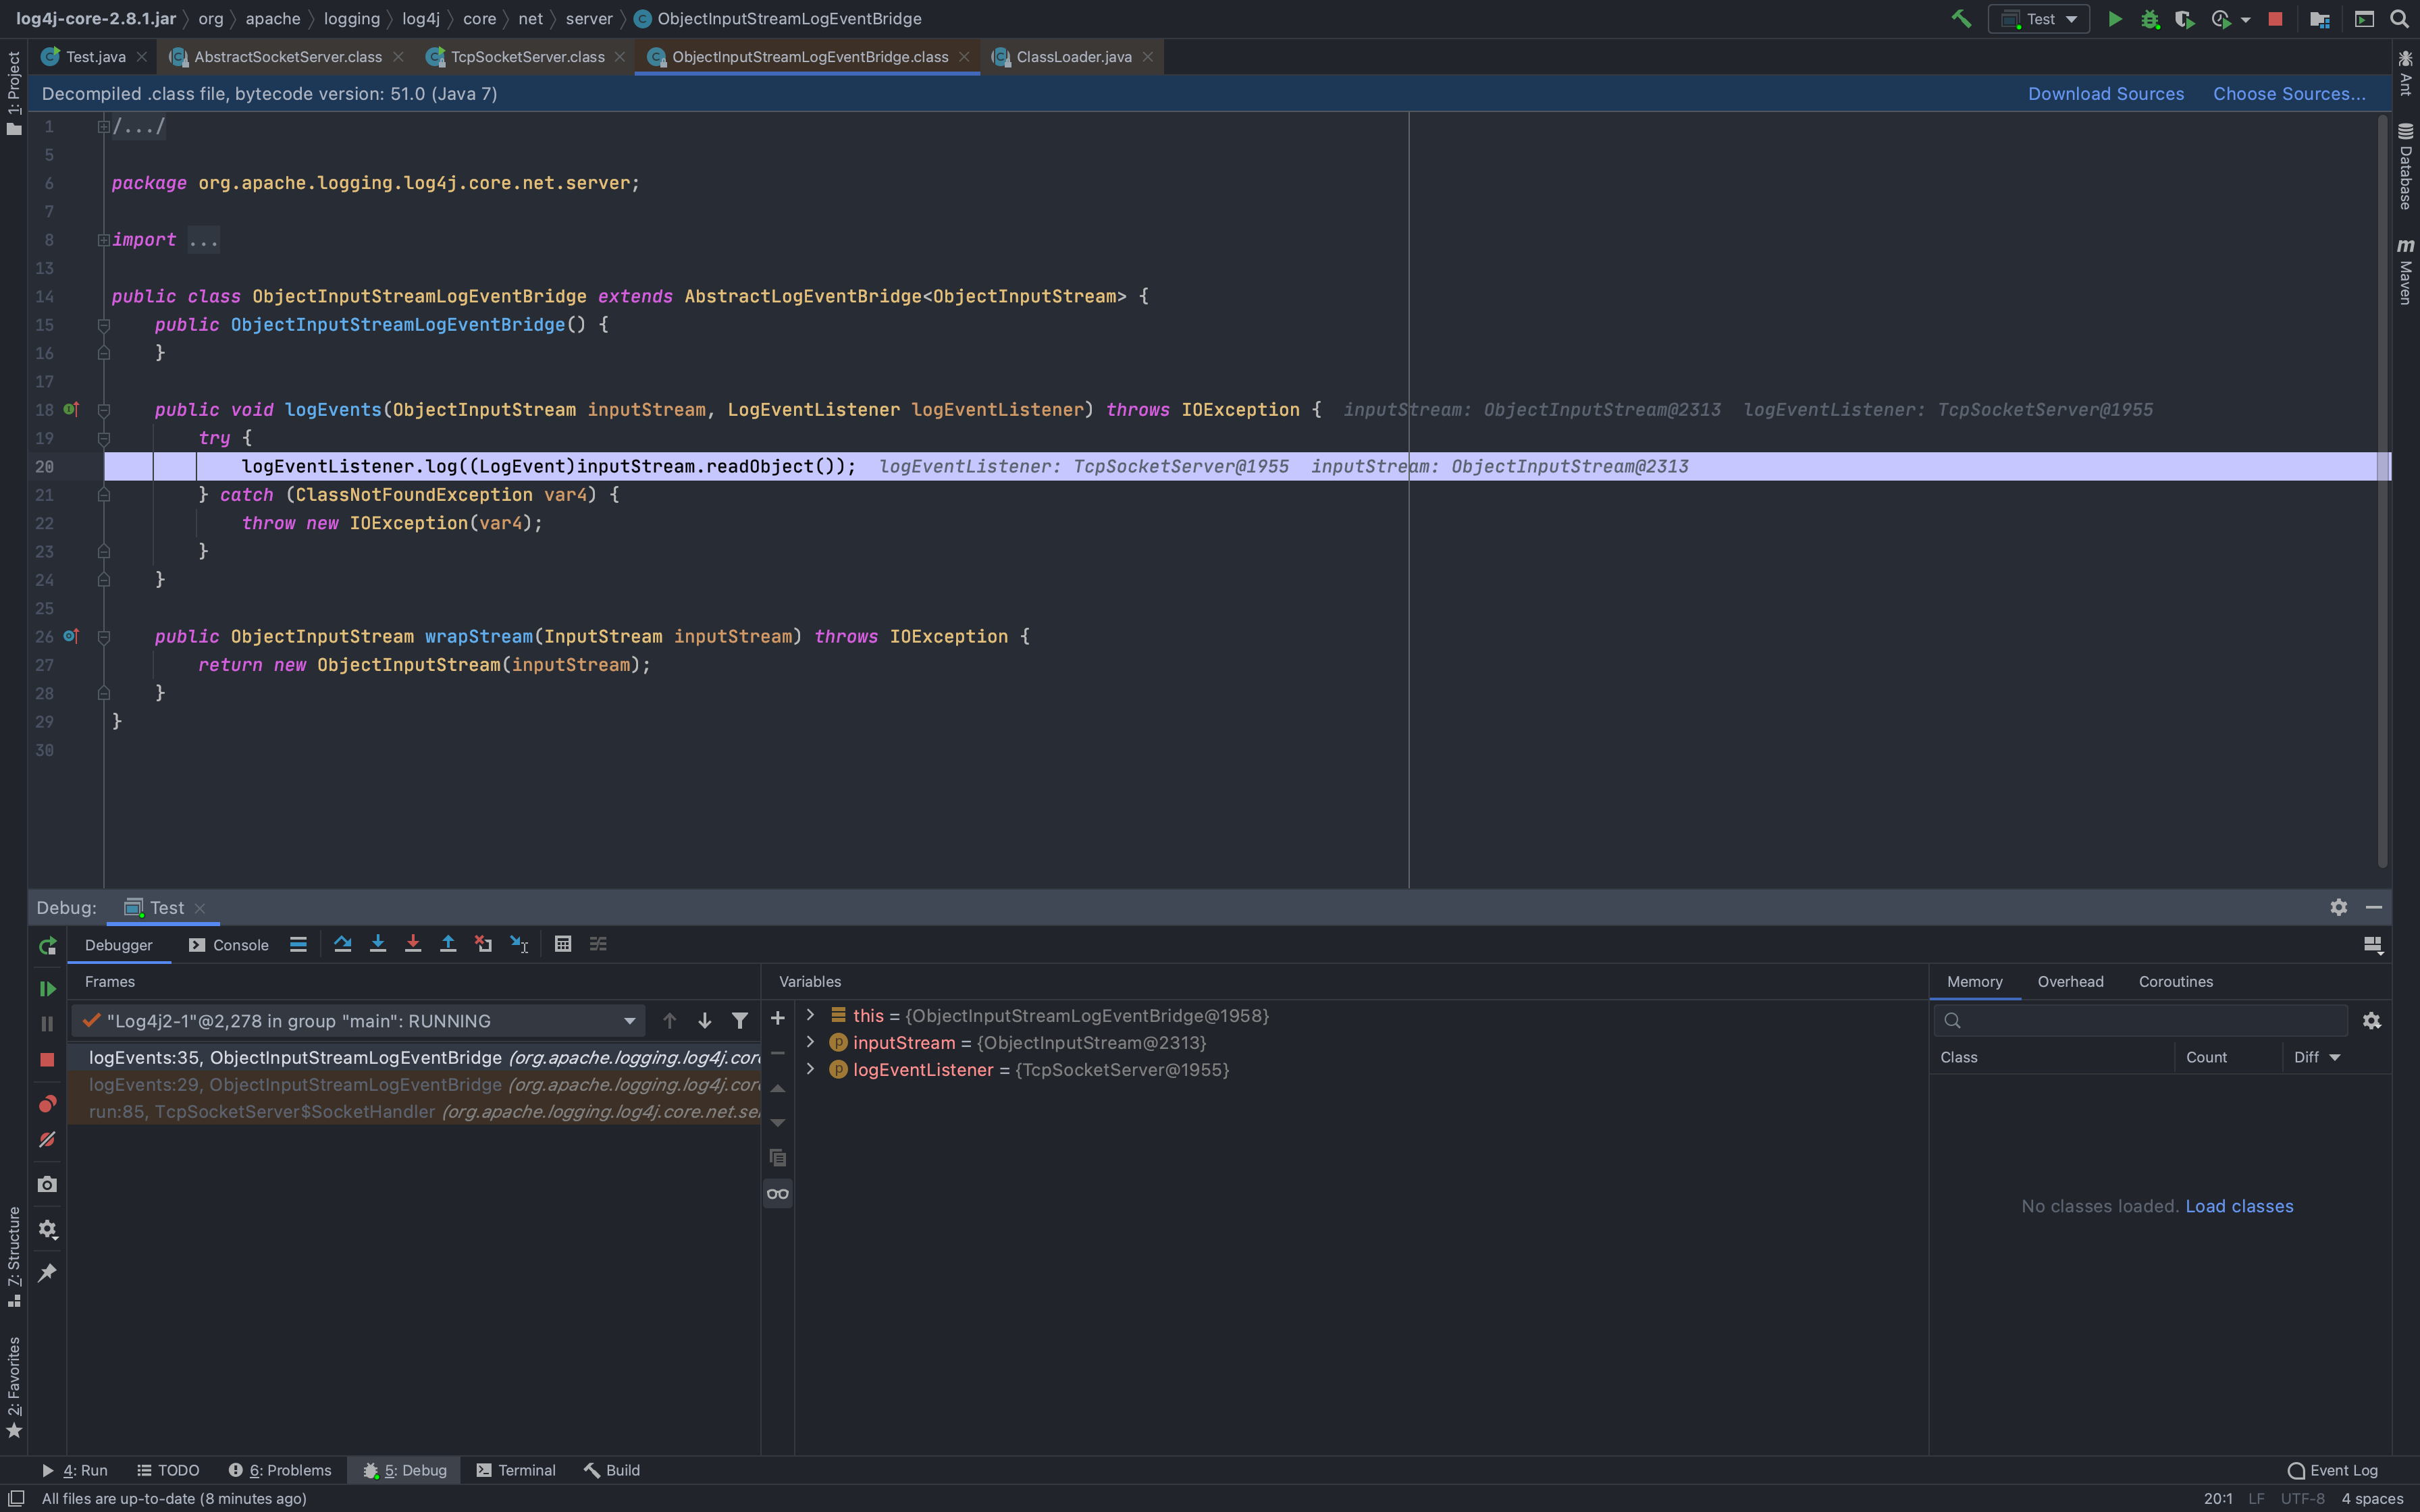Switch to the TcpSocketServer.class tab
The height and width of the screenshot is (1512, 2420).
pos(526,57)
